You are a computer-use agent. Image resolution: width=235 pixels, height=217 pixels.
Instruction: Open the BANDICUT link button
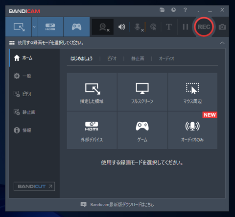point(34,186)
